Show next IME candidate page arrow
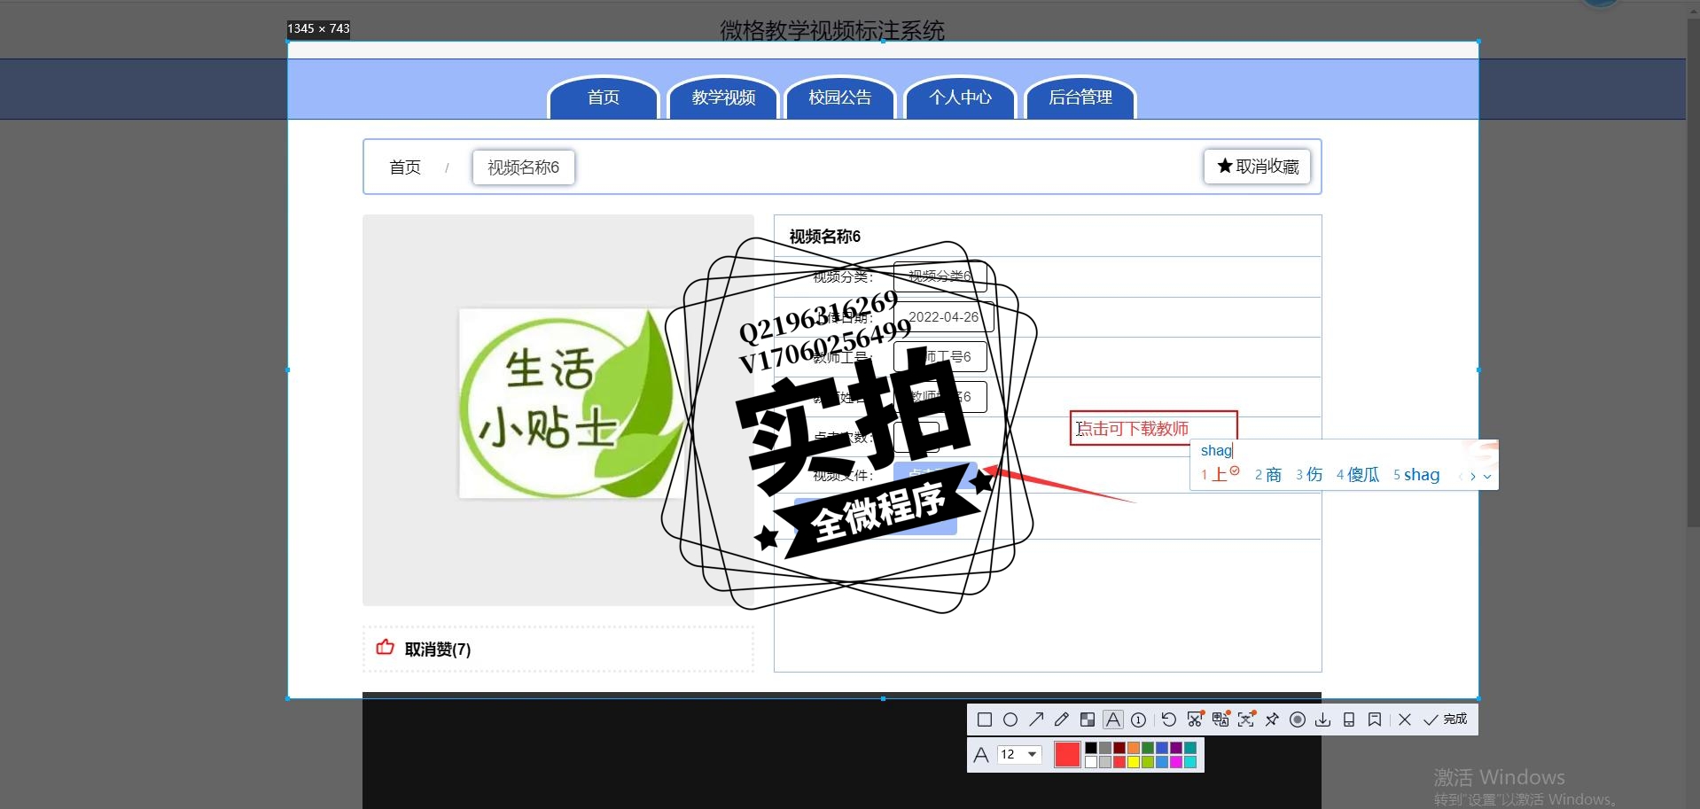Screen dimensions: 1700x809 [1473, 477]
